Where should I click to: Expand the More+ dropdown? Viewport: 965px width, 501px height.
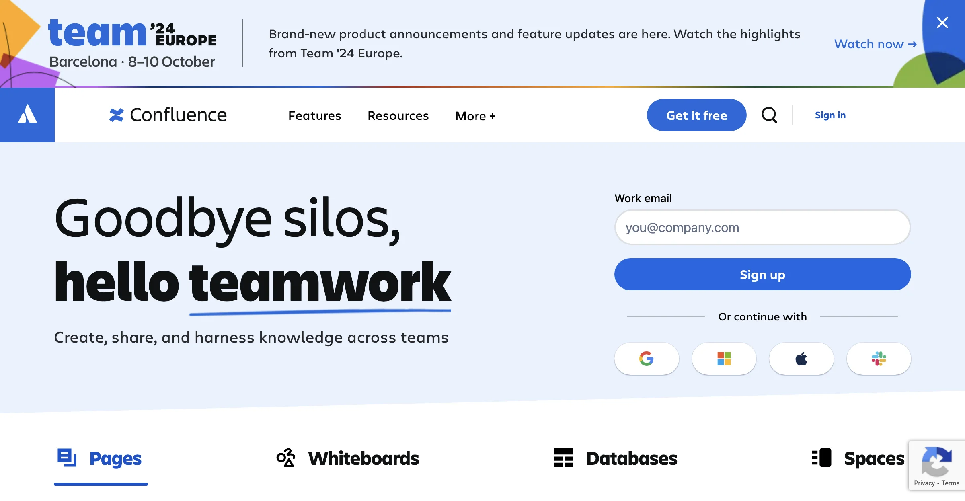(475, 115)
